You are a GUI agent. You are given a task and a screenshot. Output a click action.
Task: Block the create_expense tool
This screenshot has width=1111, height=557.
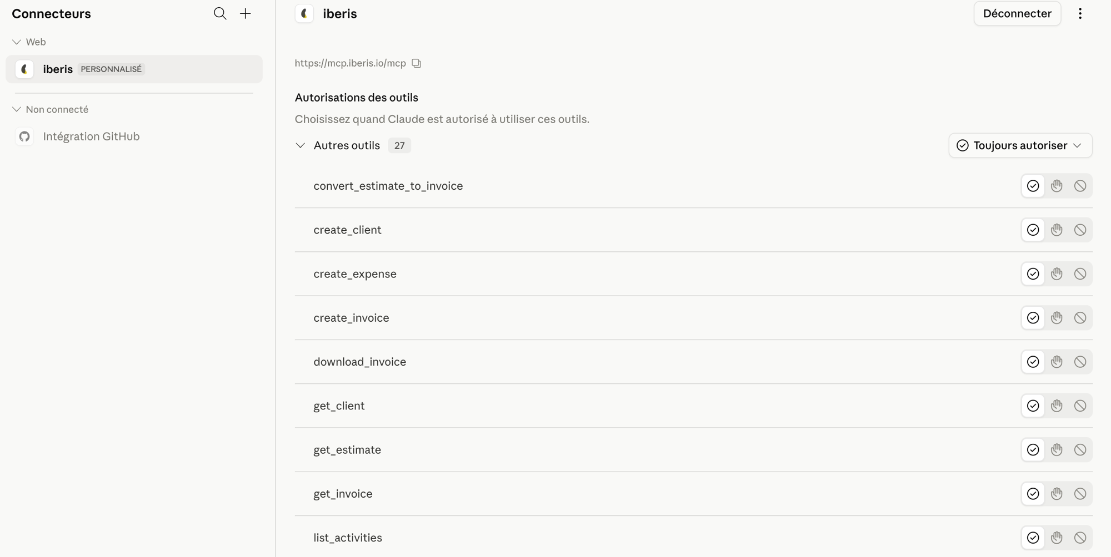point(1080,274)
